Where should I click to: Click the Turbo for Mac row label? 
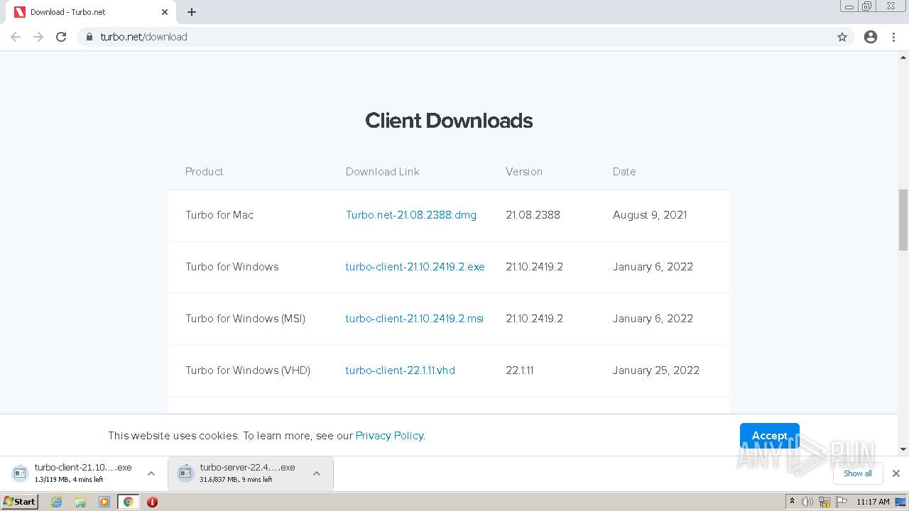tap(219, 215)
